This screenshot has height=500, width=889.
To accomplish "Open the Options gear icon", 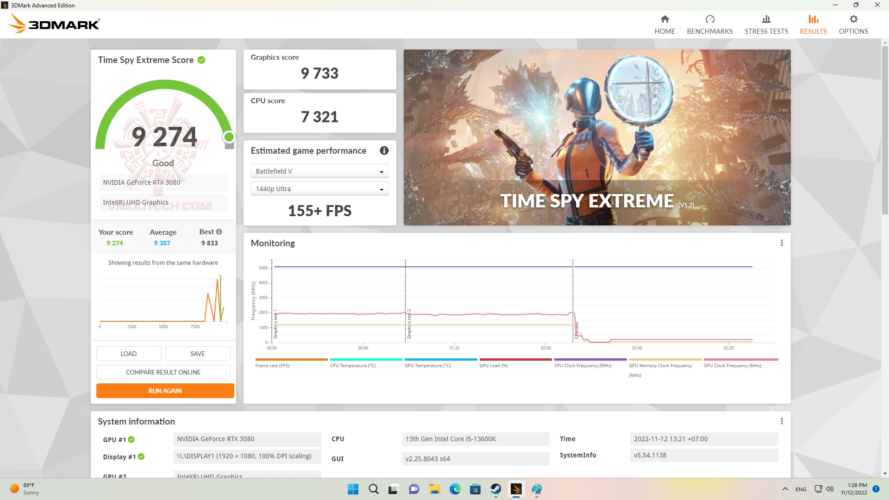I will point(853,19).
